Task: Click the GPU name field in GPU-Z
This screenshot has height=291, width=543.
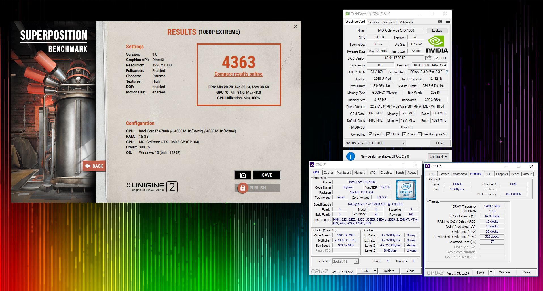Action: [x=395, y=30]
